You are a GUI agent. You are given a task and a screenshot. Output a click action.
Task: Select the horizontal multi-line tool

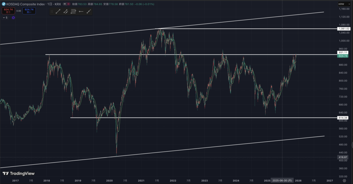tap(73, 11)
